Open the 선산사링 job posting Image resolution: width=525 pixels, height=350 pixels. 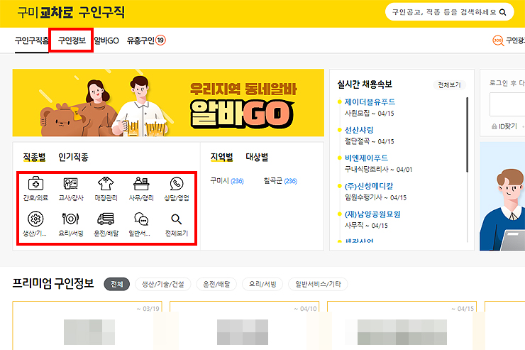coord(359,130)
